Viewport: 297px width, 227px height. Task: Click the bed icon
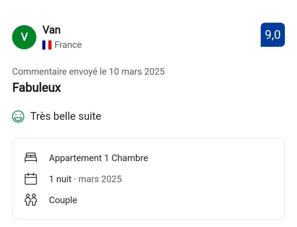(31, 158)
